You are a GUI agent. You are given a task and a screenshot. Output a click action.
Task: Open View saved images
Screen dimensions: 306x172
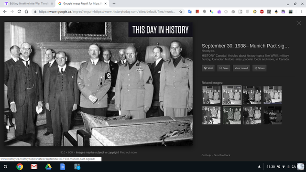[241, 68]
